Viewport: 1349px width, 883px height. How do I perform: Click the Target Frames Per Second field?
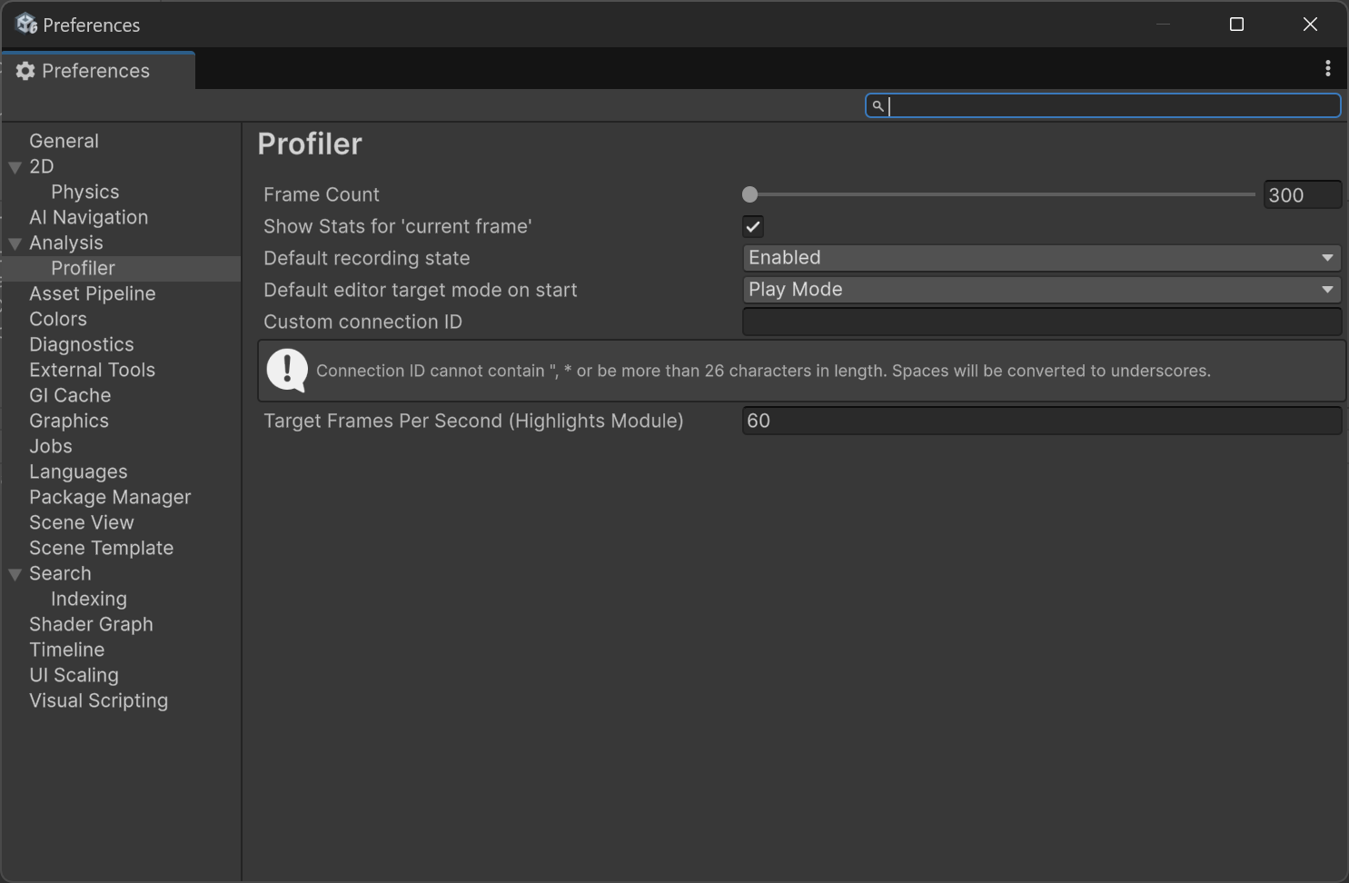coord(1041,421)
